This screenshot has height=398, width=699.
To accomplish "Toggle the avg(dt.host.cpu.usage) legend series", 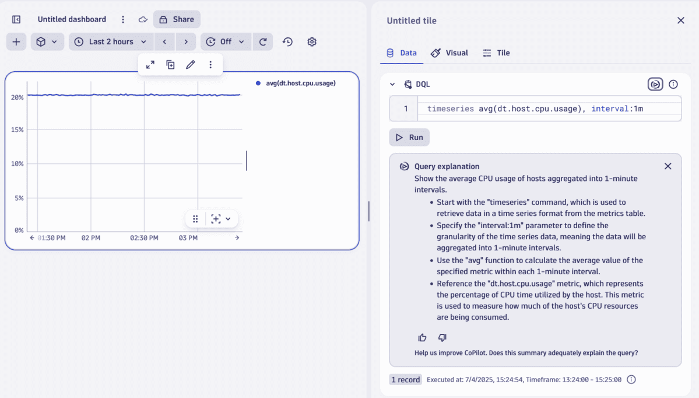I will [x=298, y=83].
